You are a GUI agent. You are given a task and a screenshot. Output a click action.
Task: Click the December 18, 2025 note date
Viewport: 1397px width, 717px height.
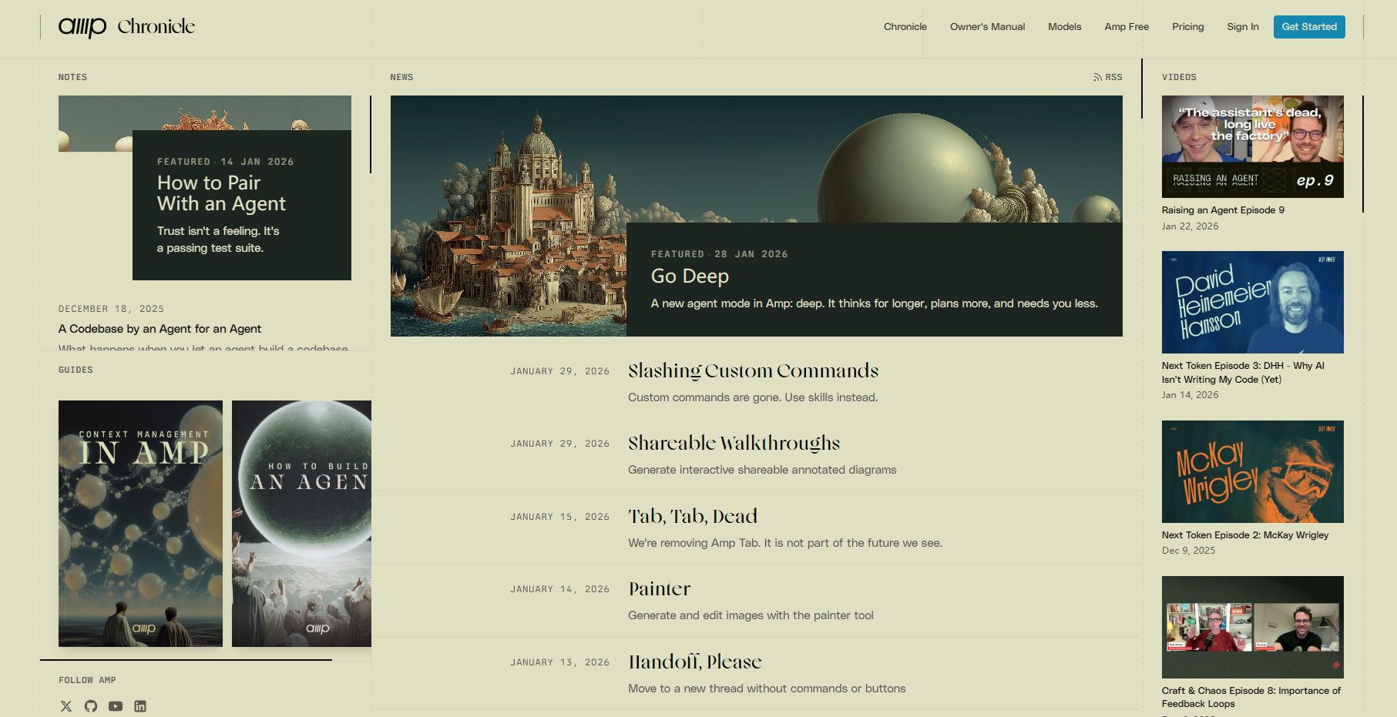[x=111, y=309]
